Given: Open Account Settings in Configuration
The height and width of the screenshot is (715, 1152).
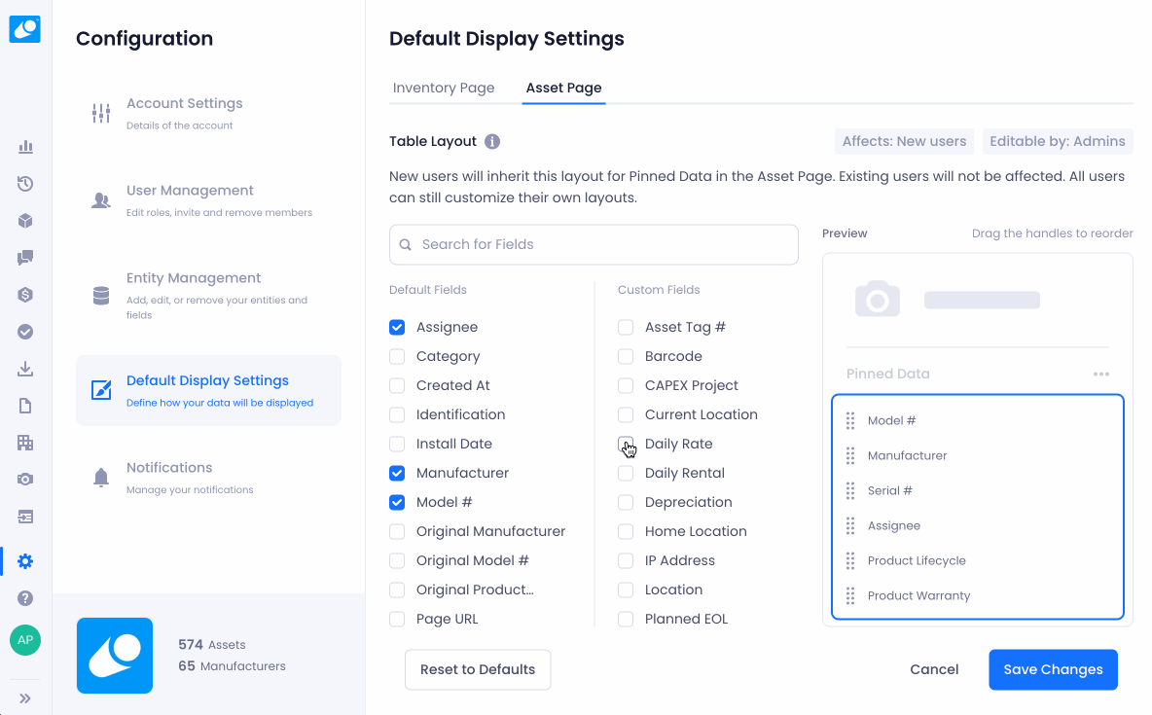Looking at the screenshot, I should (x=208, y=113).
